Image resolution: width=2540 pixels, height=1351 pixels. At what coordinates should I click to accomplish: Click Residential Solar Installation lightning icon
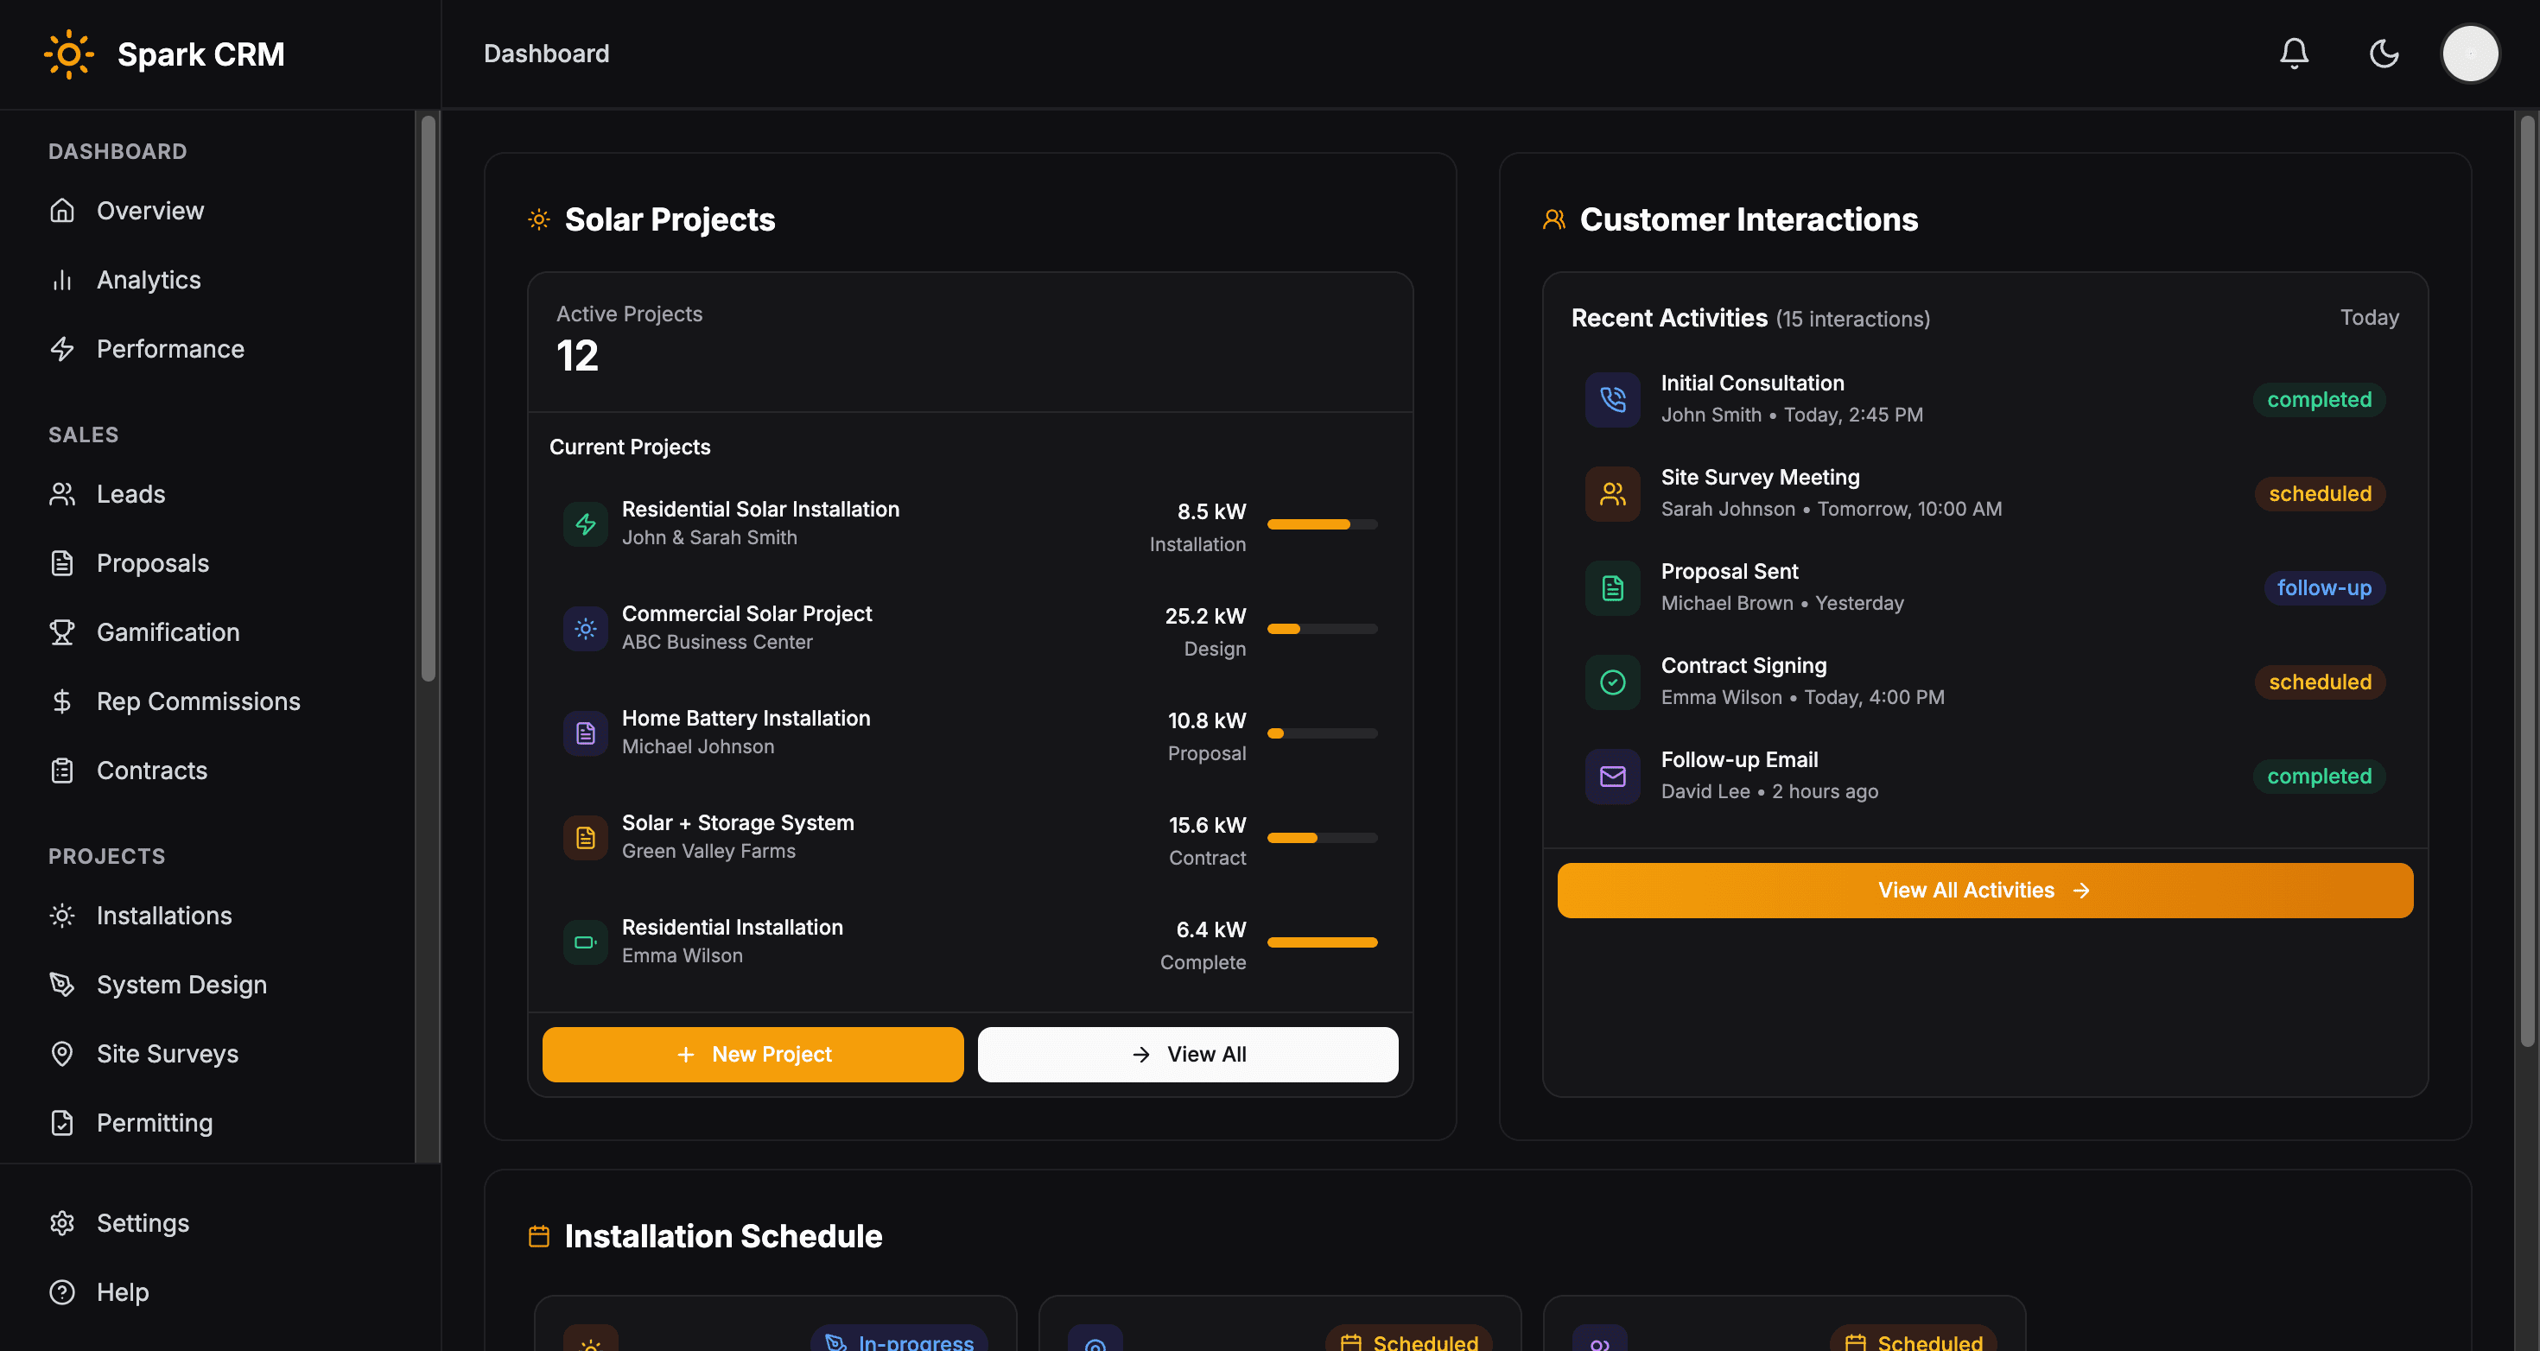[586, 523]
